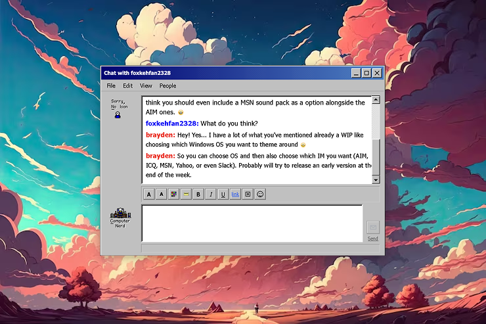This screenshot has width=486, height=324.
Task: Open the text color palette button
Action: [173, 195]
